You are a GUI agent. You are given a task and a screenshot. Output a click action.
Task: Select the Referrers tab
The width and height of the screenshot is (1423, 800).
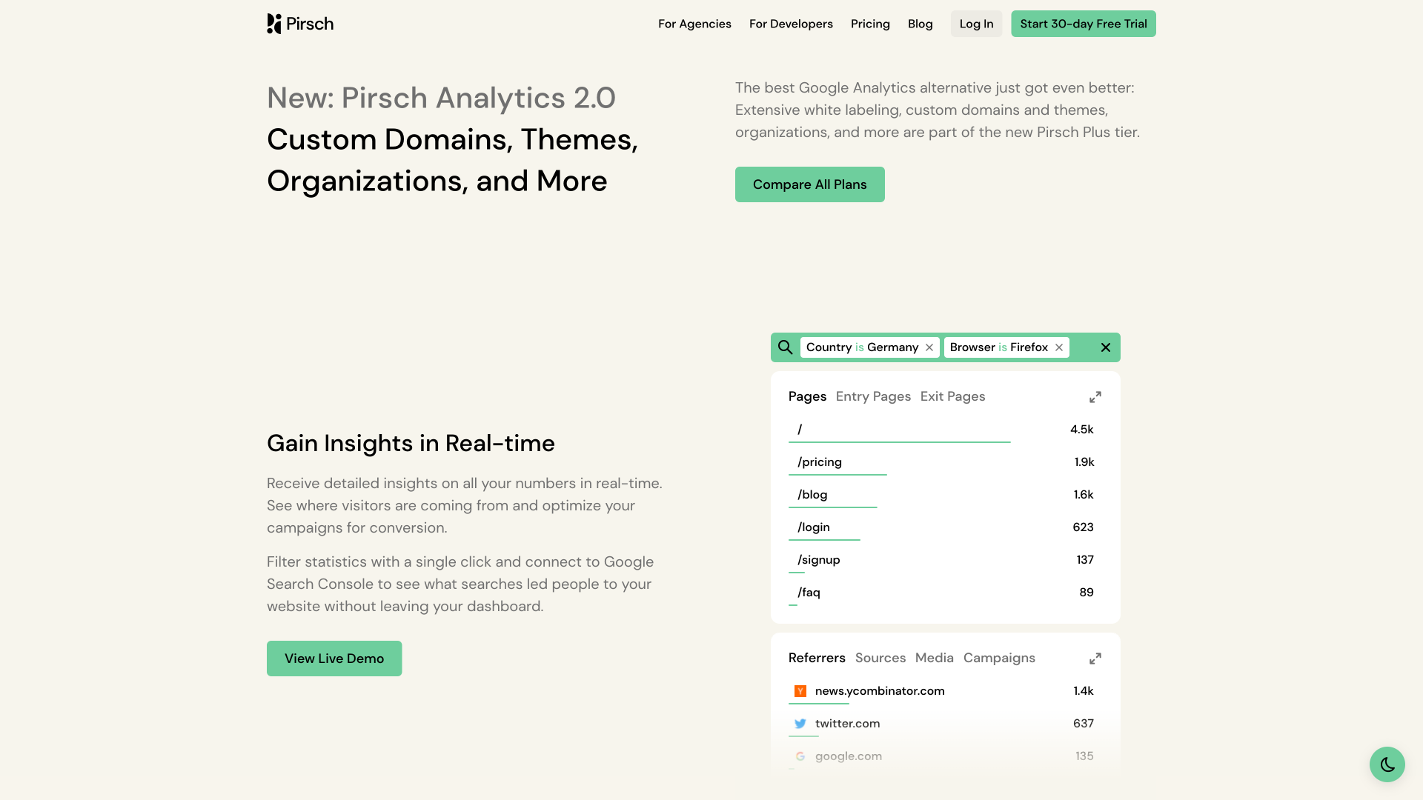tap(817, 658)
